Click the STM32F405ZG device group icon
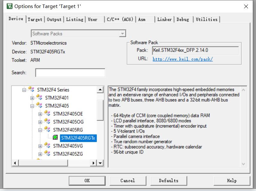Screen dimensions: 256x191 point(47,153)
